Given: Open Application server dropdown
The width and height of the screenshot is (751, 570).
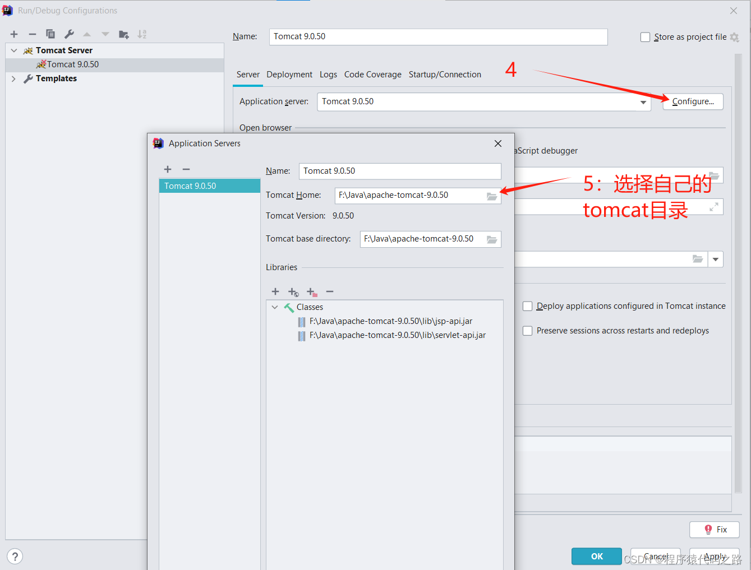Looking at the screenshot, I should [x=643, y=102].
